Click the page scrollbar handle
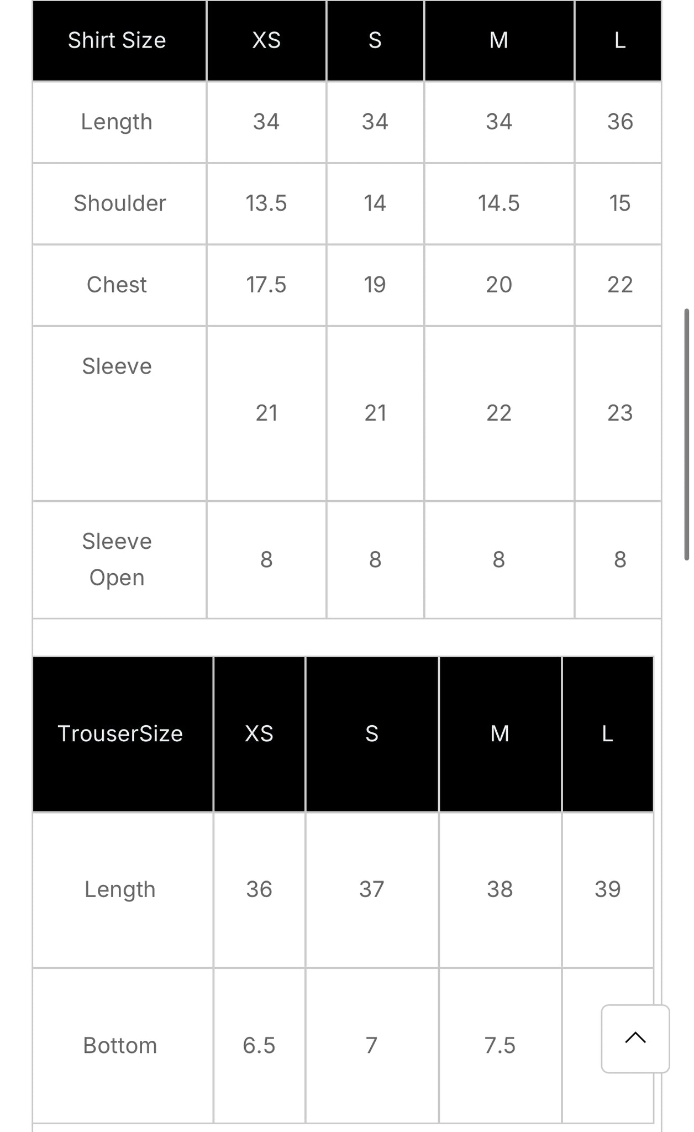 (x=686, y=434)
